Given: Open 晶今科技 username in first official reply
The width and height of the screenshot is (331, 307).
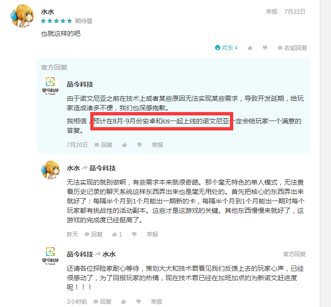Looking at the screenshot, I should tap(80, 84).
